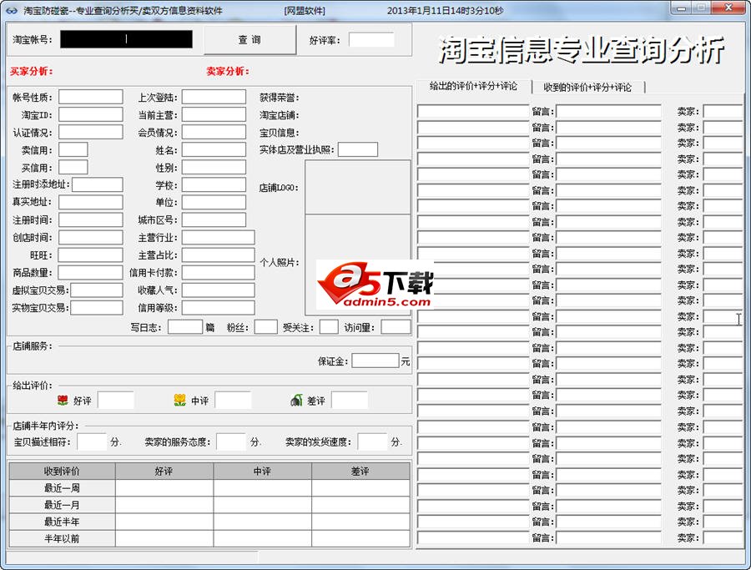Click the 淘宝ID field

91,114
